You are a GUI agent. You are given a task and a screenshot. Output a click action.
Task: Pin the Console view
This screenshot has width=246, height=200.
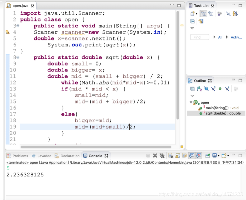click(x=208, y=156)
